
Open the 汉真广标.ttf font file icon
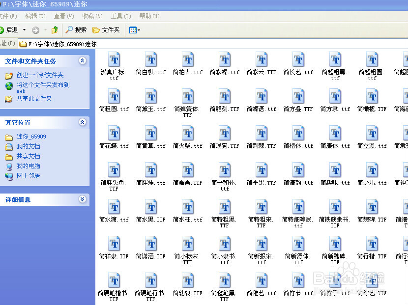click(x=114, y=59)
